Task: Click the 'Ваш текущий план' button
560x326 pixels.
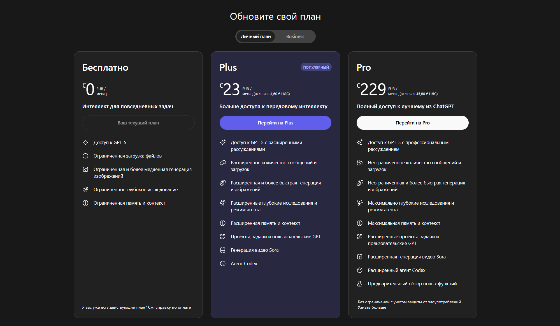Action: click(x=138, y=123)
